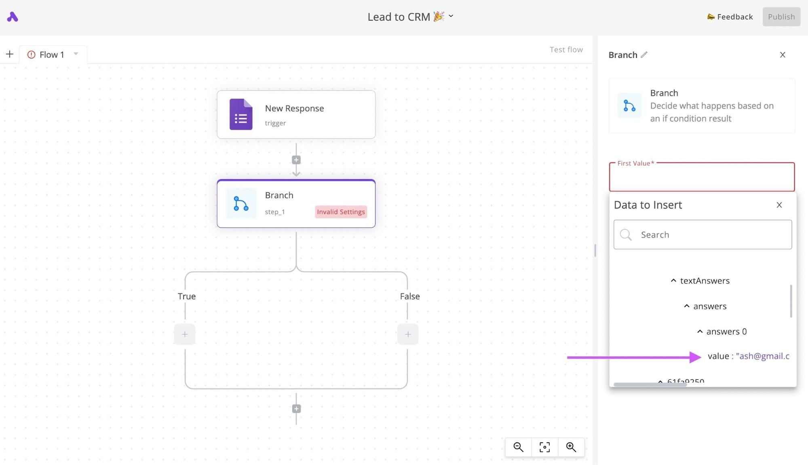Click the Publish button
The width and height of the screenshot is (808, 465).
click(x=781, y=17)
